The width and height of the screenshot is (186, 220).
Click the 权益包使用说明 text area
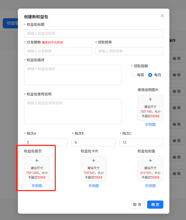coord(73,112)
